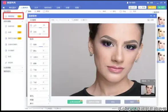Expand the 眼睛 section
The height and width of the screenshot is (112, 168).
[x=49, y=100]
